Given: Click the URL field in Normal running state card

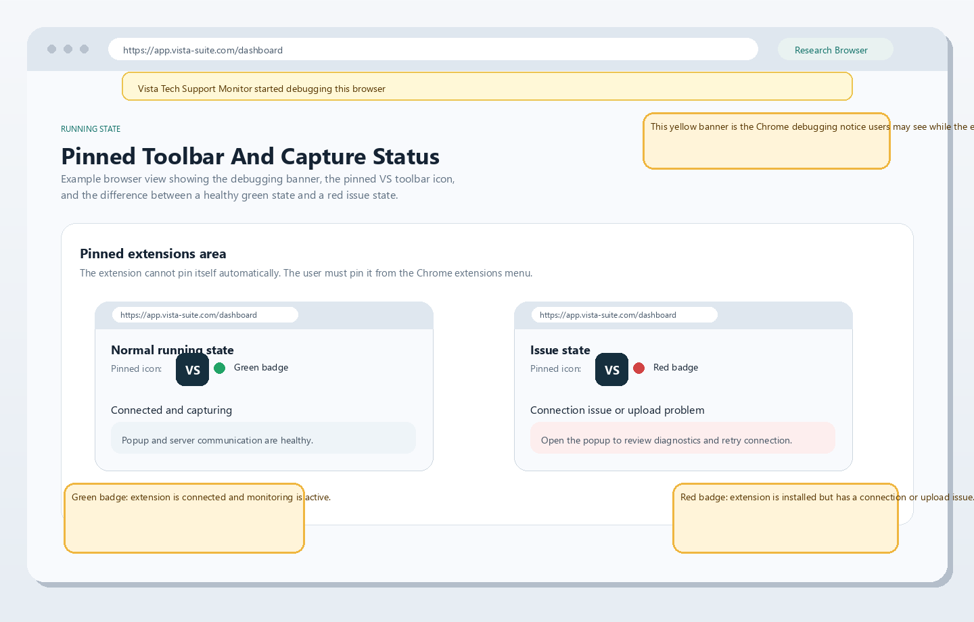Looking at the screenshot, I should [x=205, y=315].
